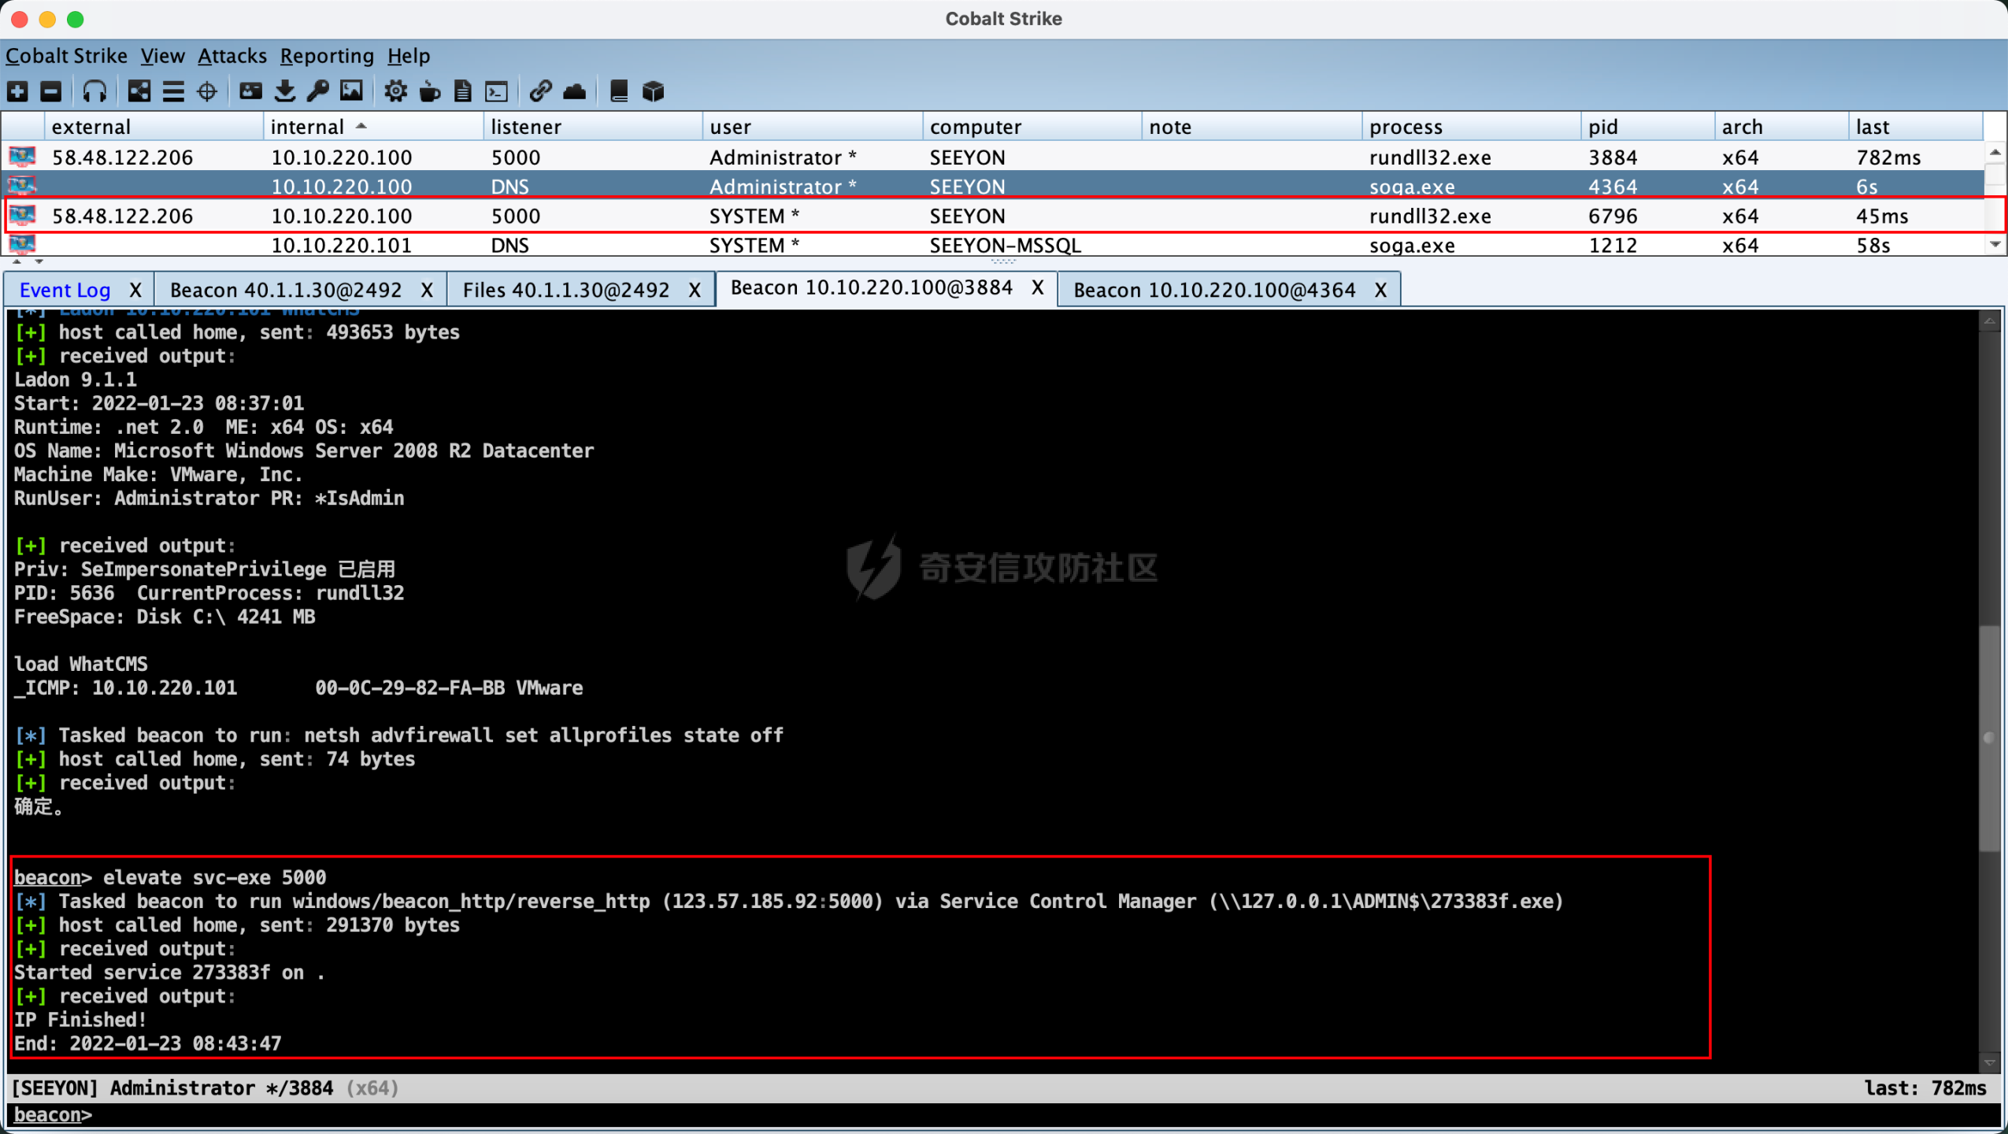Sort sessions by the listener column

click(593, 127)
